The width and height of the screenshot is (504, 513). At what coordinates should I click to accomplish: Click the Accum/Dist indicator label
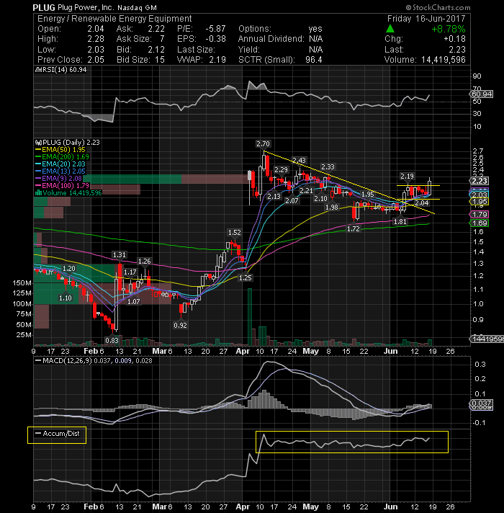pyautogui.click(x=58, y=434)
